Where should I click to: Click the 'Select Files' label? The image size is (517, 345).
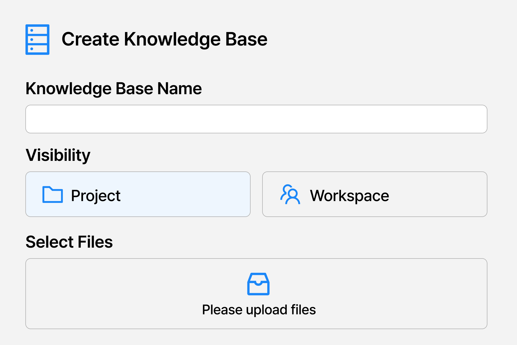(69, 242)
